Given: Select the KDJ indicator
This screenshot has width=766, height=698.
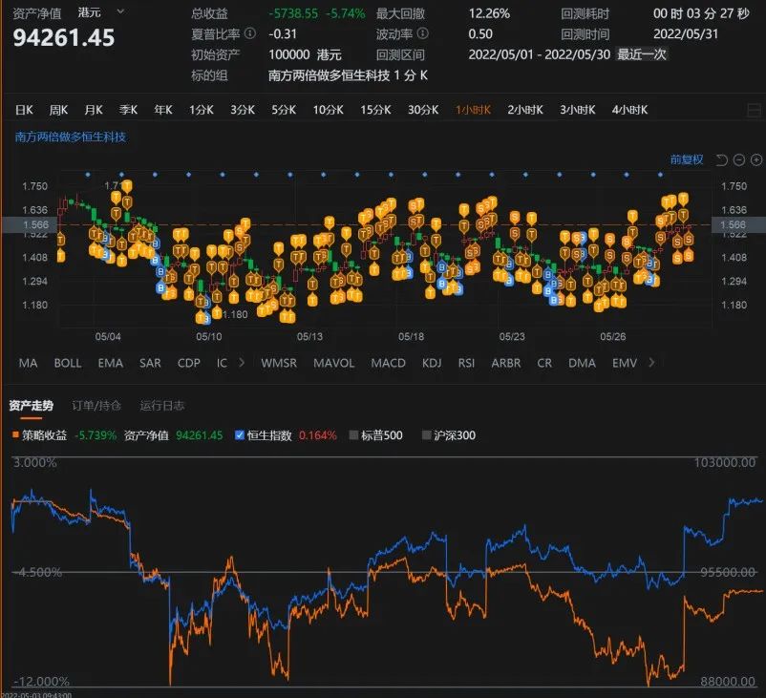Looking at the screenshot, I should tap(432, 363).
